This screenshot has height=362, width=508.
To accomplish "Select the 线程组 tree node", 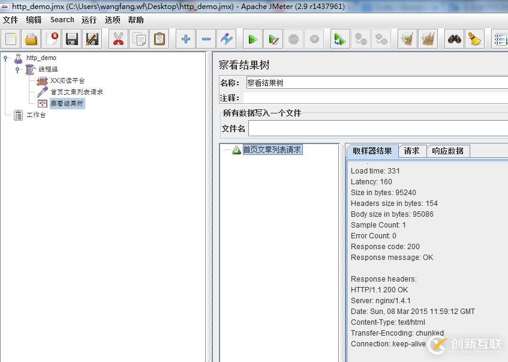I will pos(48,69).
